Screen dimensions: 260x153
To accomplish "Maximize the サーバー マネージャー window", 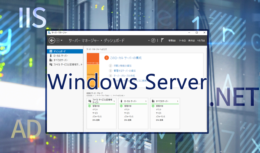I will [x=197, y=33].
